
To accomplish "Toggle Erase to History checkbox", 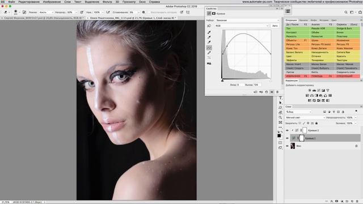I will pos(149,12).
